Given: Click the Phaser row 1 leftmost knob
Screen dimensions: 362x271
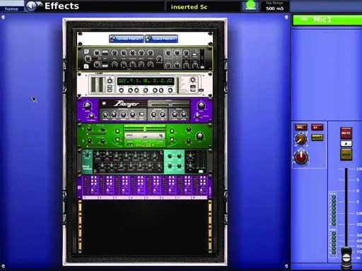Looking at the screenshot, I should click(89, 129).
